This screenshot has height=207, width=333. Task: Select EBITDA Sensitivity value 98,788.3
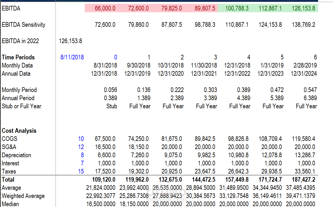tap(205, 24)
